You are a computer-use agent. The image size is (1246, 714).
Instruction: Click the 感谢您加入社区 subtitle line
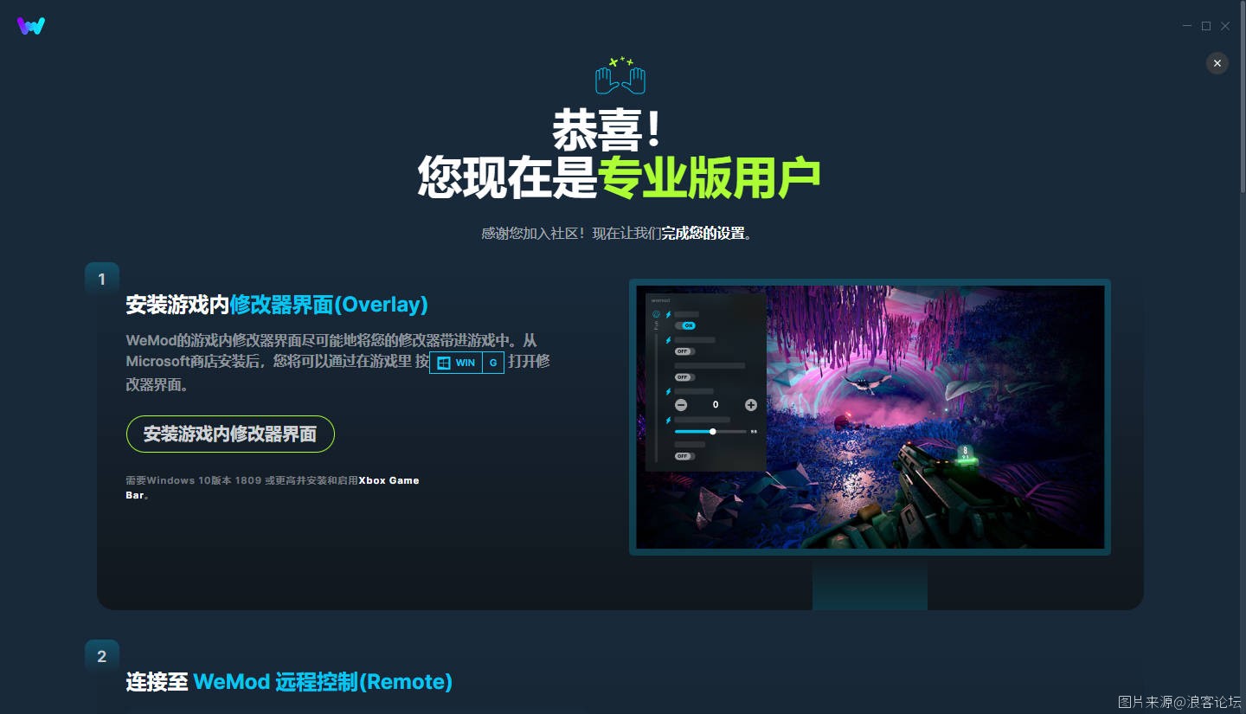[617, 233]
